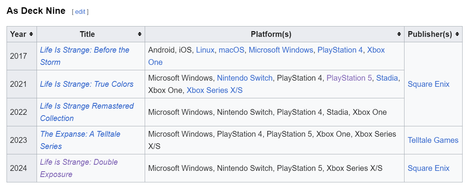The image size is (468, 187).
Task: Click the Publisher(s) column sort arrows
Action: point(457,34)
